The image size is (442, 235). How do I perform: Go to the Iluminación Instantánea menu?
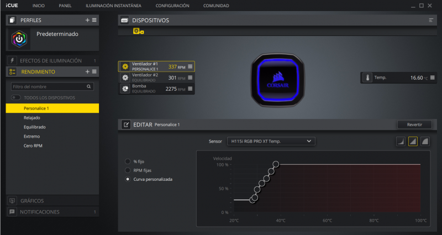(x=113, y=6)
